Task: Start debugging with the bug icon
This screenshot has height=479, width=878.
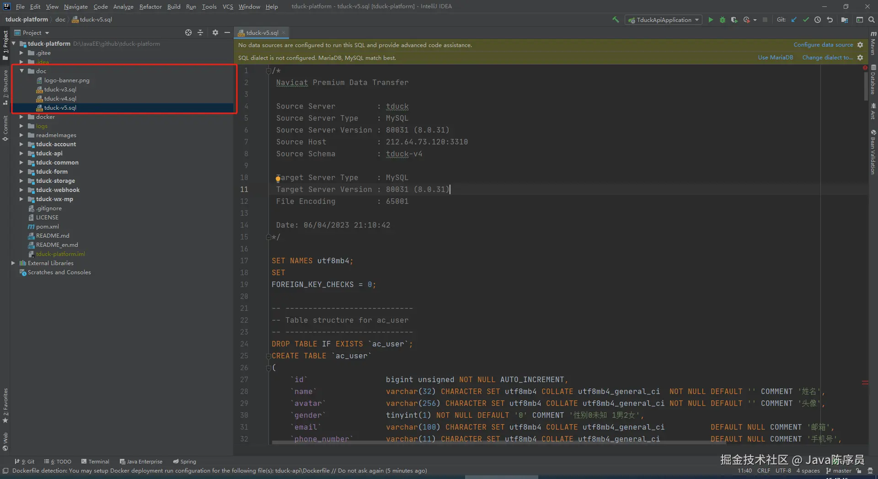Action: (723, 20)
